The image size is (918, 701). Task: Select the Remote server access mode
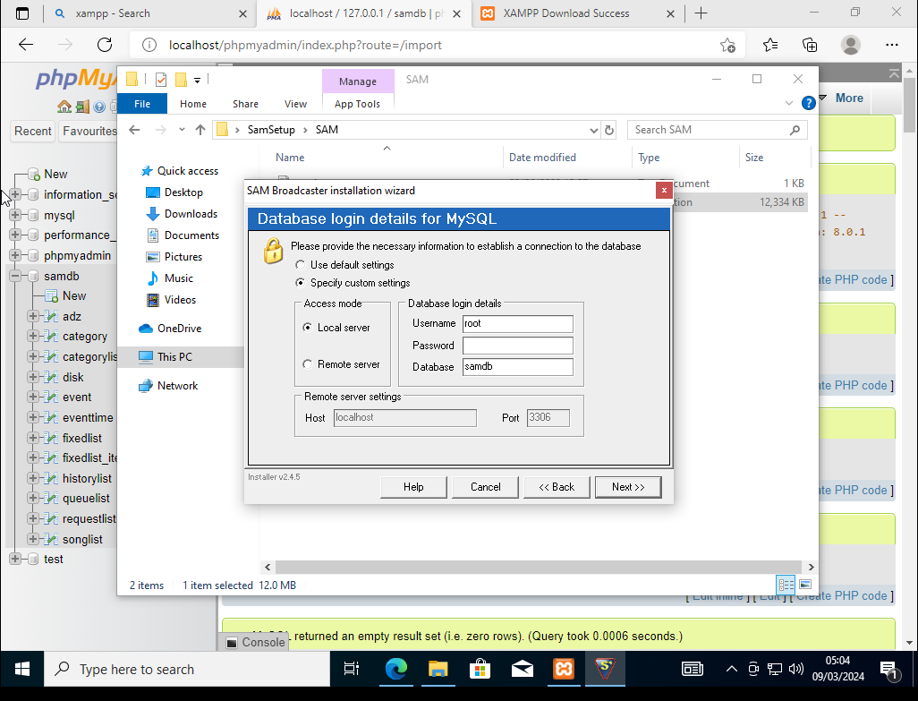[308, 364]
